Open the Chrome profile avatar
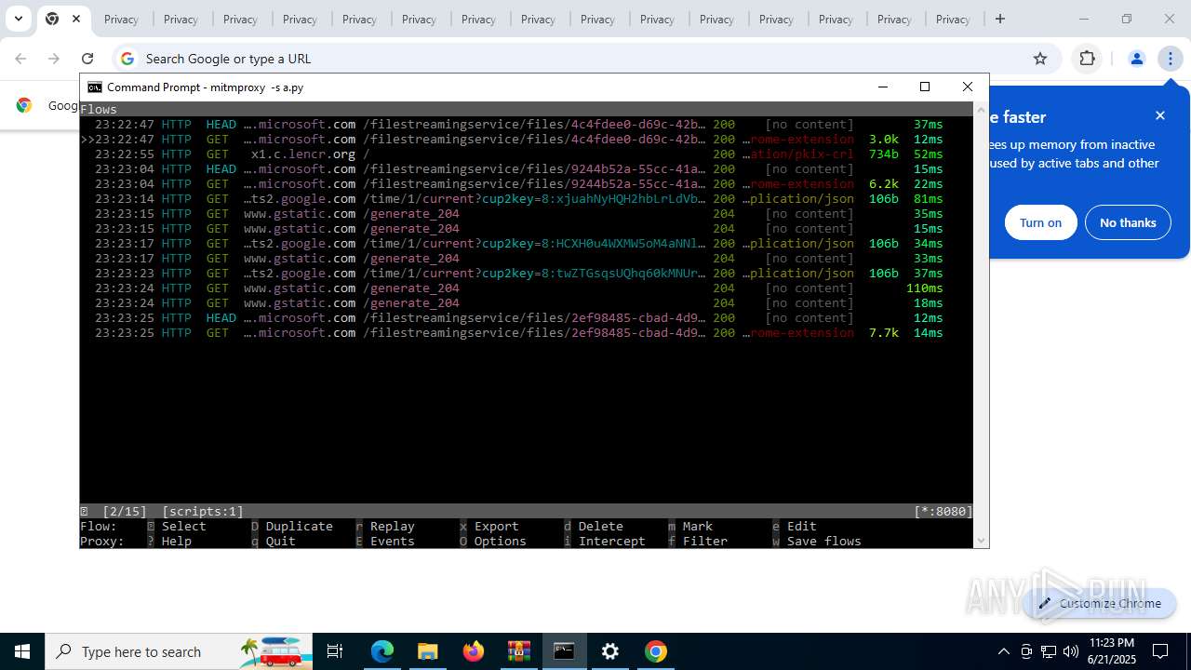This screenshot has width=1191, height=670. 1136,59
